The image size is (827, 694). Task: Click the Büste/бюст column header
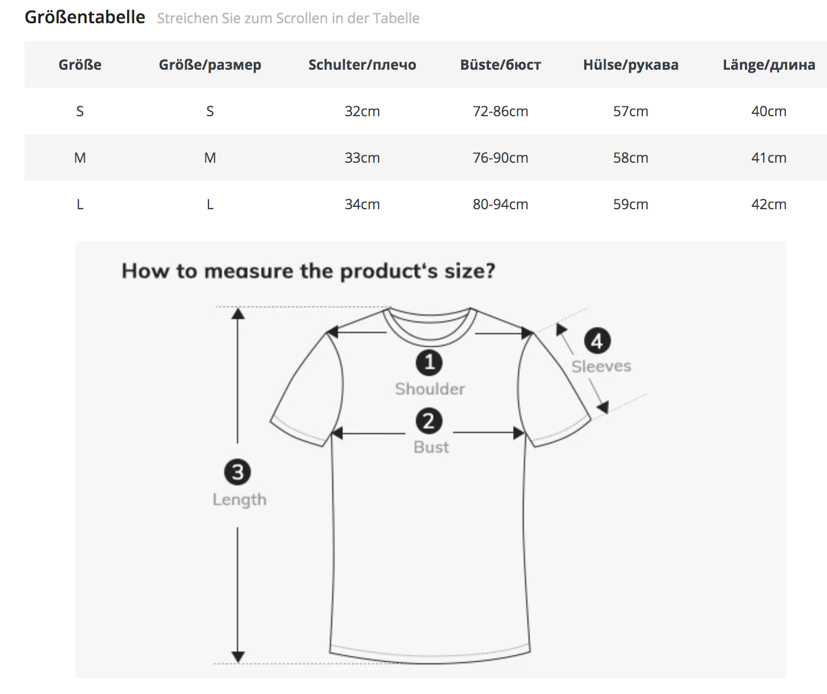500,65
